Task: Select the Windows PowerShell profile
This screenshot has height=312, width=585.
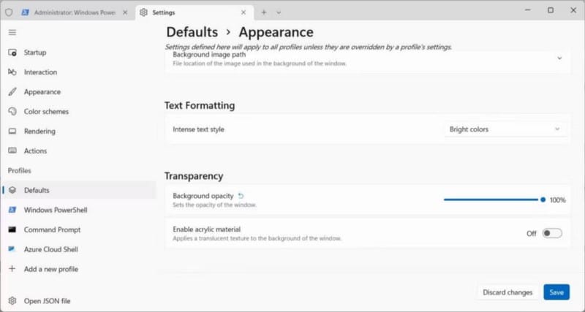Action: (x=55, y=210)
